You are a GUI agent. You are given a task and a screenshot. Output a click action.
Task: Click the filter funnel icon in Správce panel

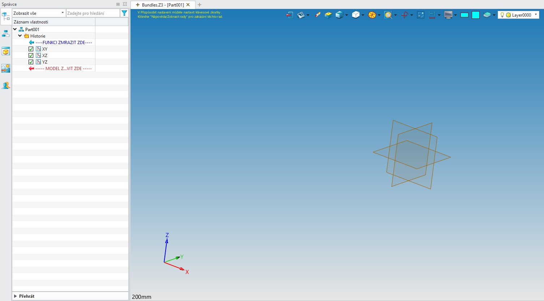pos(124,13)
